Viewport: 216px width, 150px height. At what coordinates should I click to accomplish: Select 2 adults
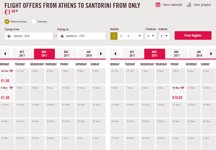[121, 36]
